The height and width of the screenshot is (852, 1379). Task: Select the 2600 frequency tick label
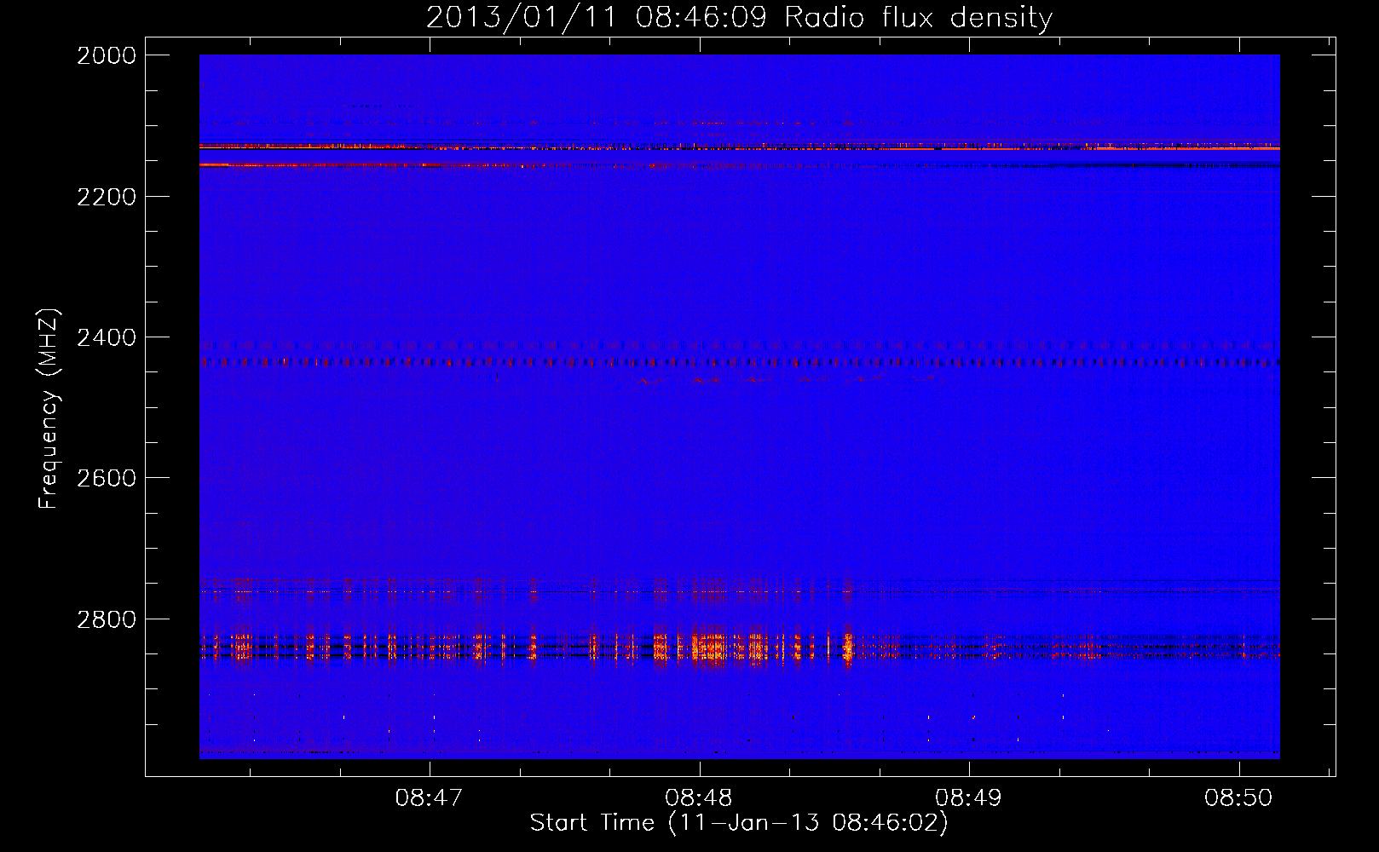coord(107,478)
